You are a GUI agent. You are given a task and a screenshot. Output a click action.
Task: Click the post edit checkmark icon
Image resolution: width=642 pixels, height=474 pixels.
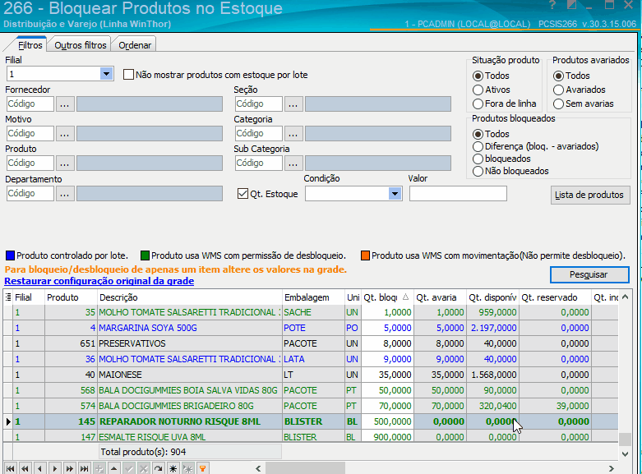pos(128,469)
